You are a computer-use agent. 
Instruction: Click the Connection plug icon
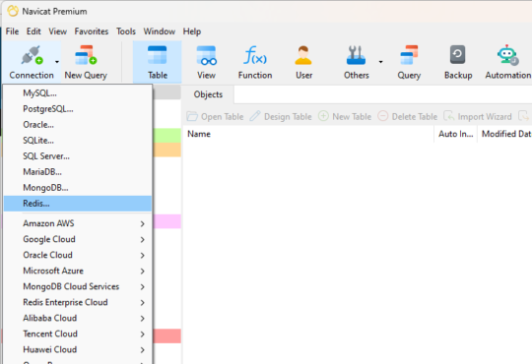tap(32, 55)
